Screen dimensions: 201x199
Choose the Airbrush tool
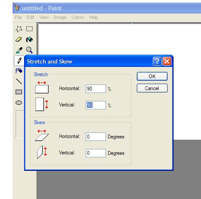point(19,71)
